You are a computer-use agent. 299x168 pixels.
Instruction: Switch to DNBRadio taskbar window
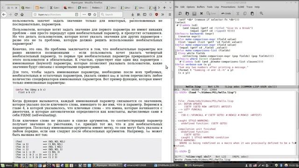167,165
